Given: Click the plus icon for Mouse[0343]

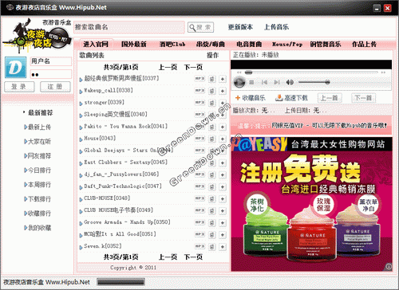Looking at the screenshot, I should pyautogui.click(x=223, y=139).
